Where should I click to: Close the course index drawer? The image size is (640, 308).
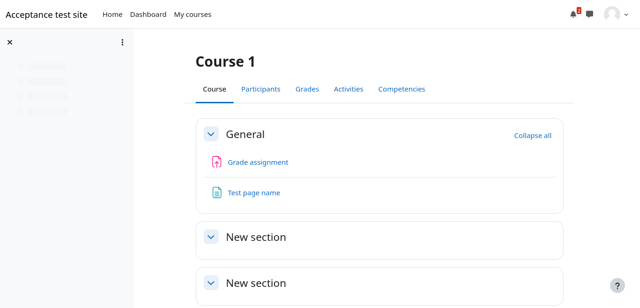pyautogui.click(x=10, y=42)
